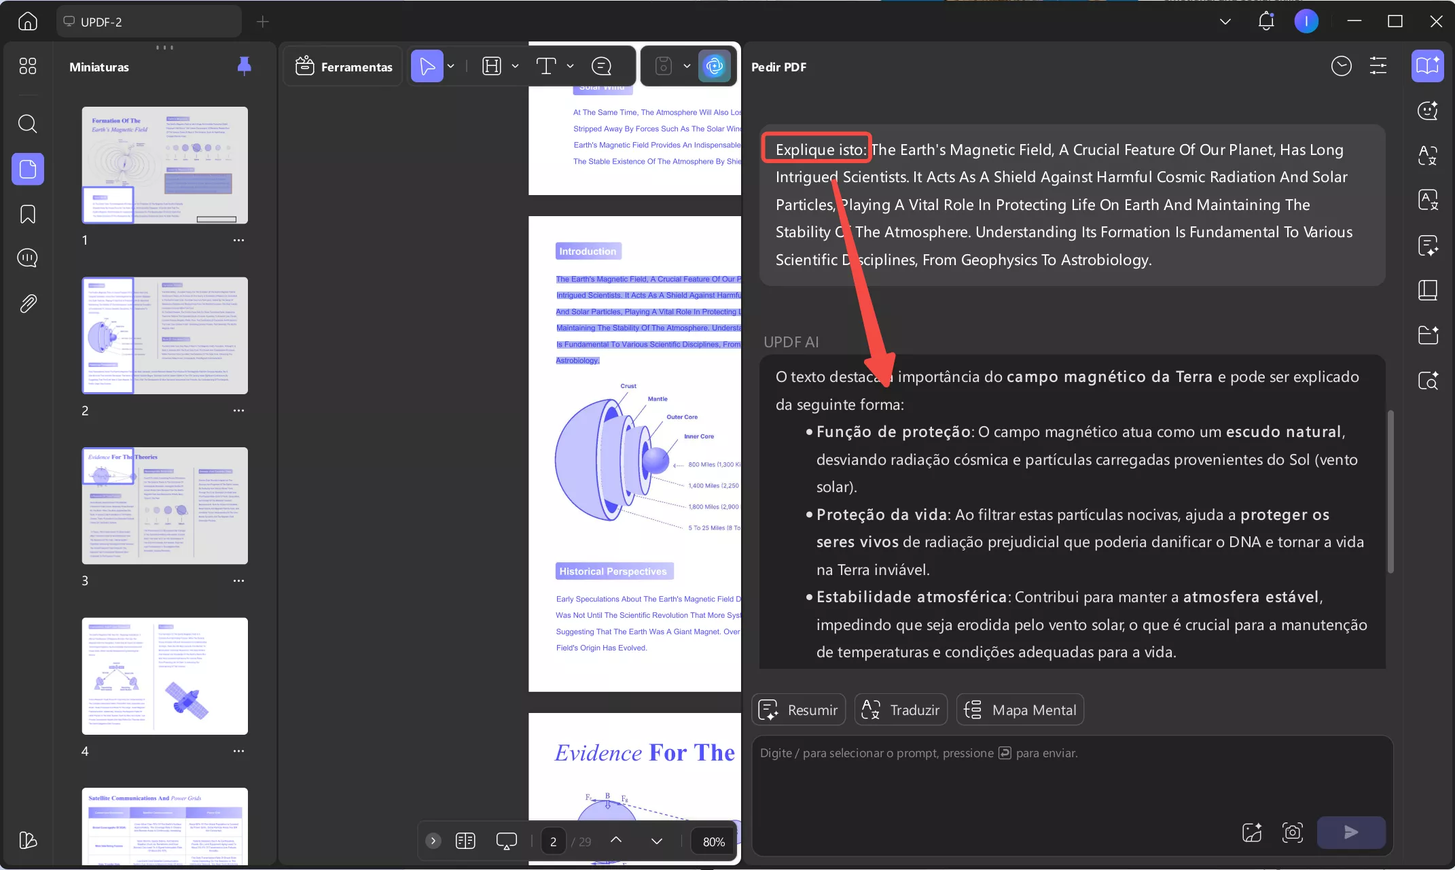Click the 80% zoom level control
This screenshot has height=870, width=1455.
pos(712,841)
